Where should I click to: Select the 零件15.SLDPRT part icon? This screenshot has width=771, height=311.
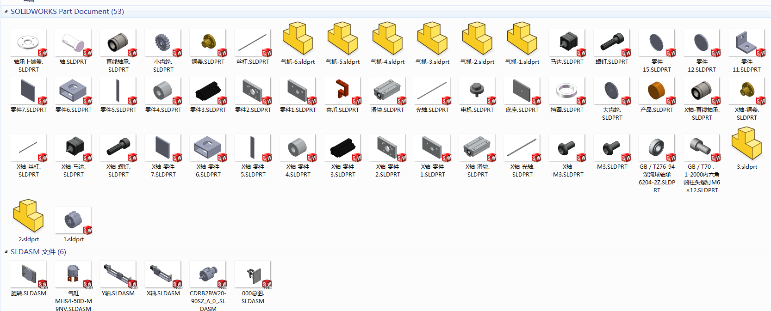click(x=657, y=43)
